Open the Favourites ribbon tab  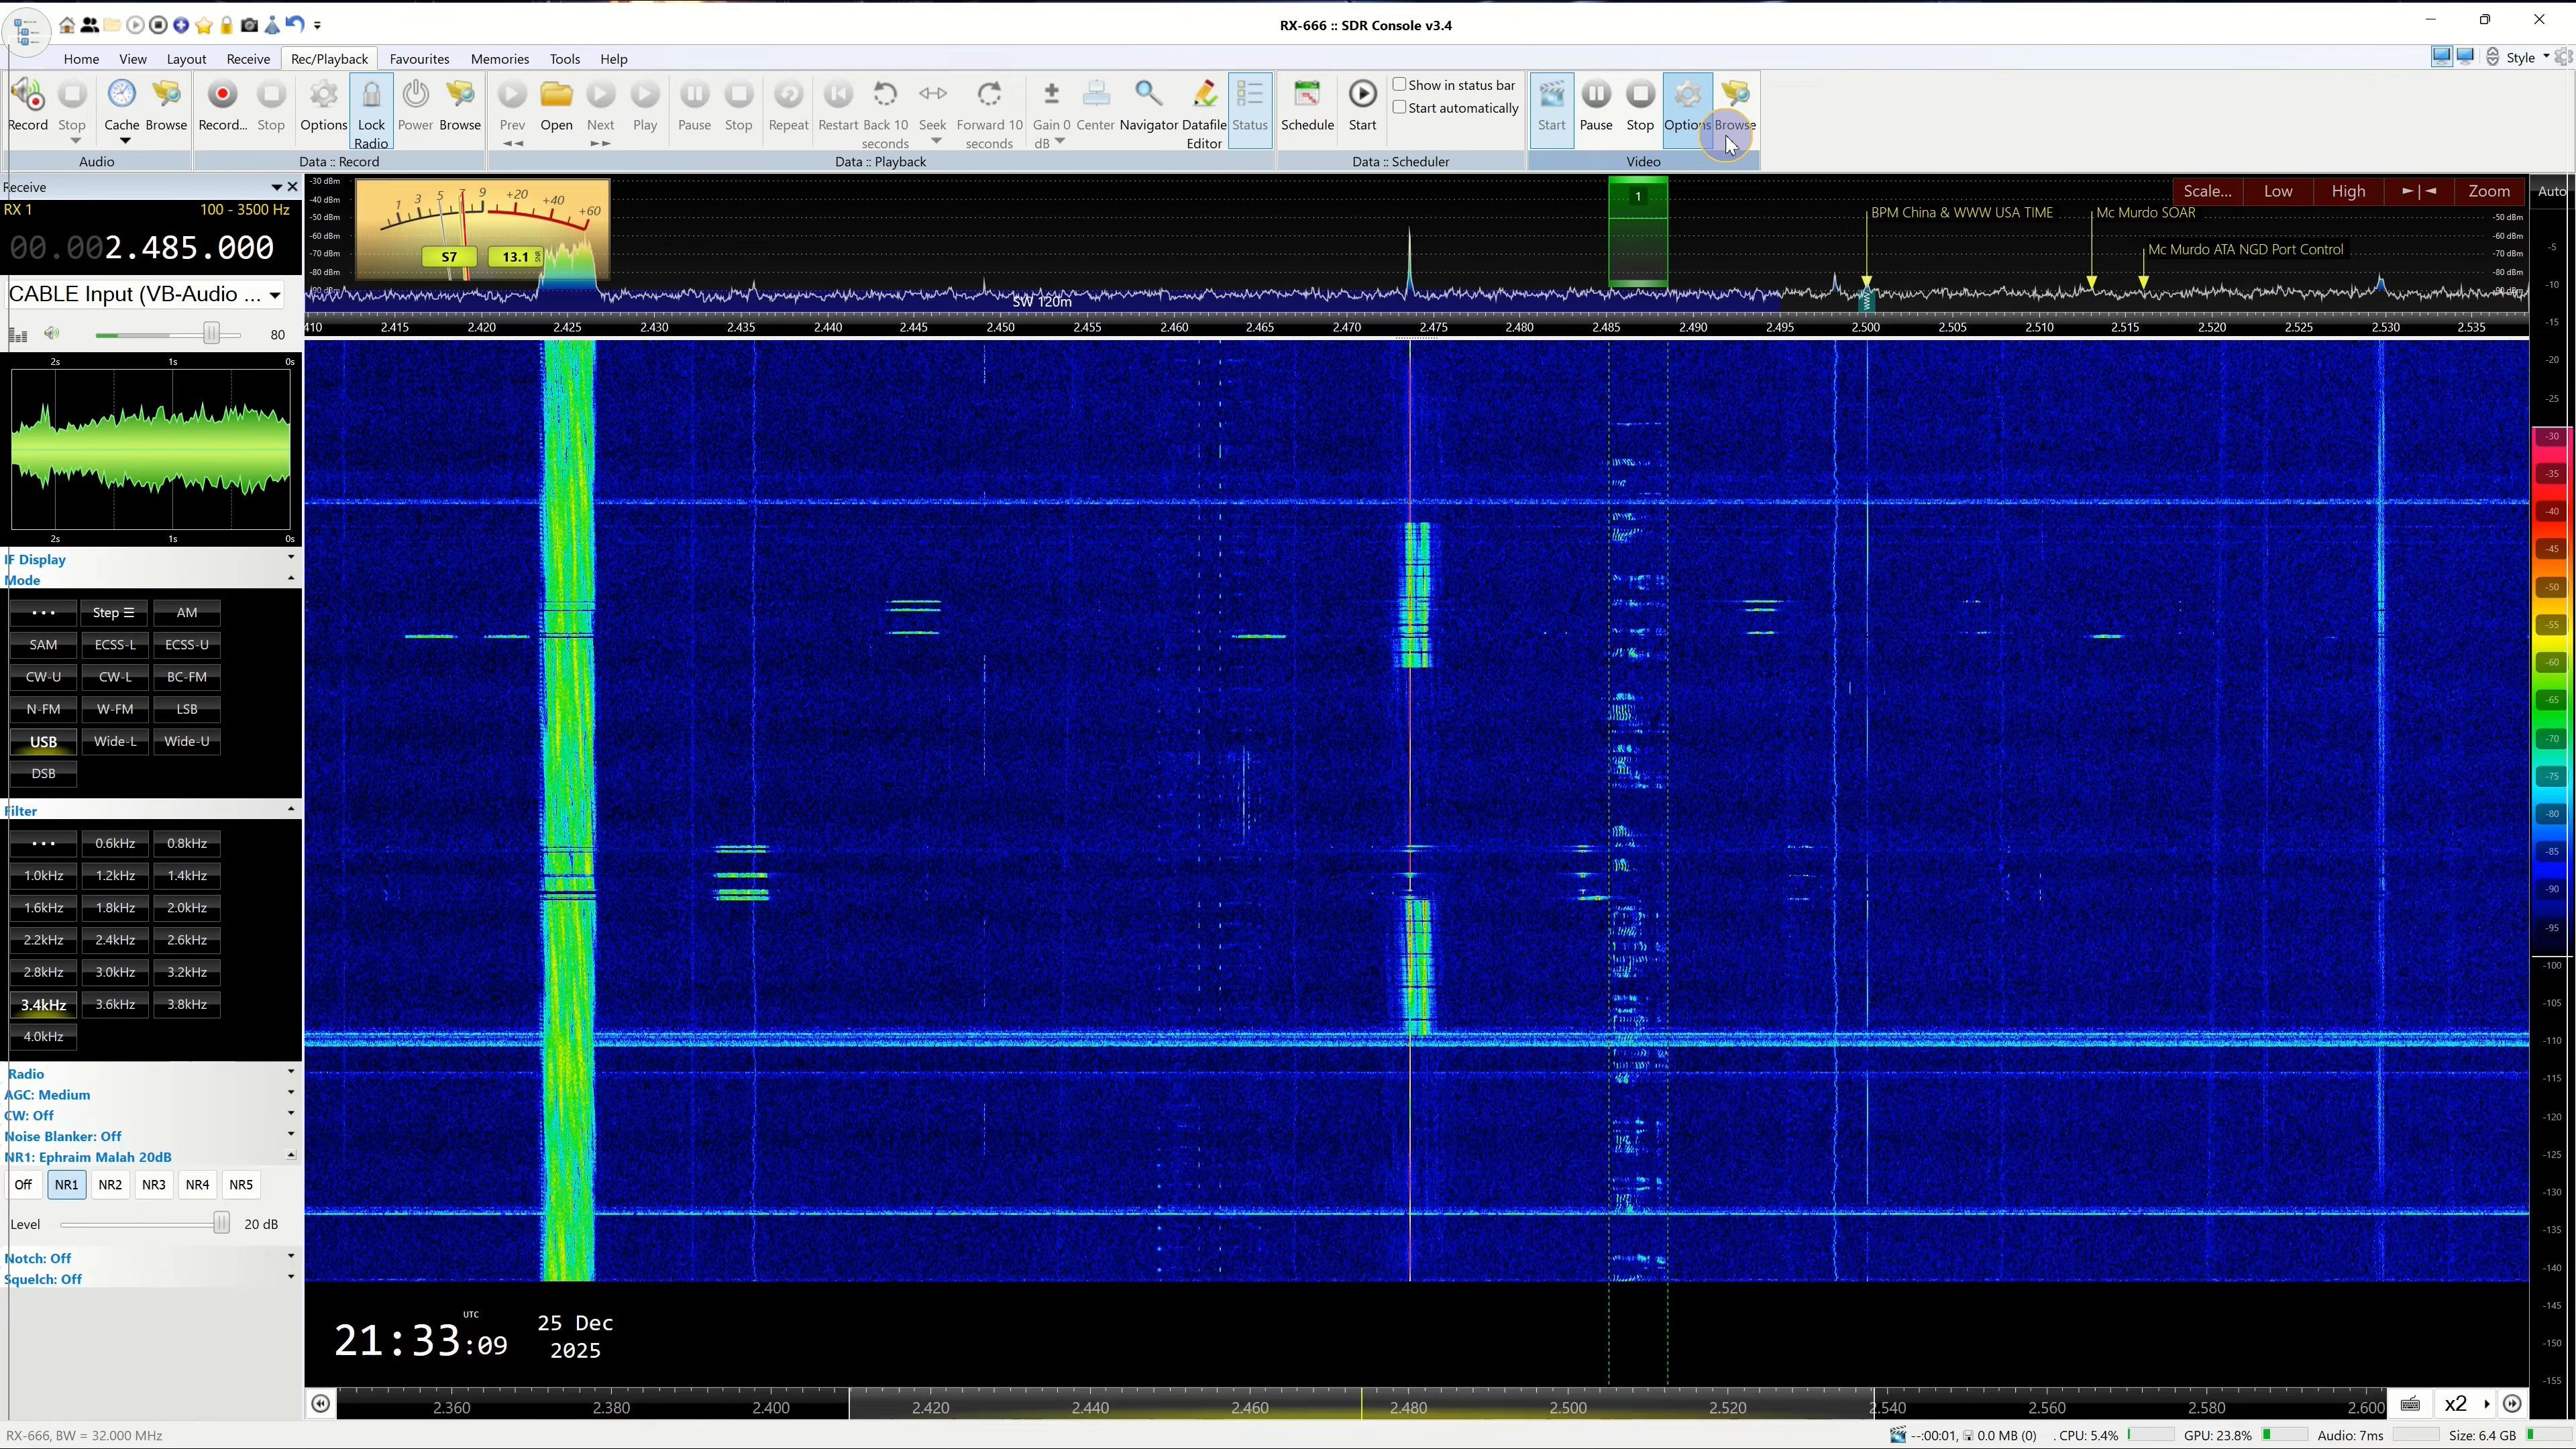[x=419, y=59]
